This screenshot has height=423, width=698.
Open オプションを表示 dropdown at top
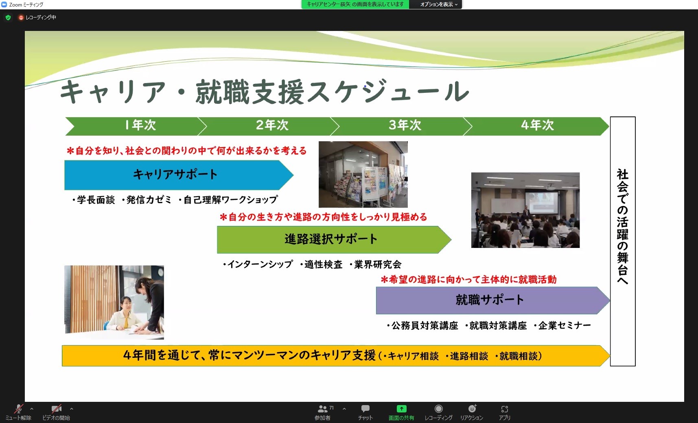(438, 4)
